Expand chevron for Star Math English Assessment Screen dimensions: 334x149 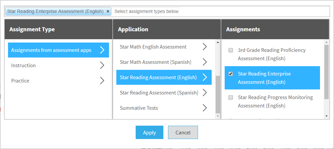pyautogui.click(x=205, y=47)
